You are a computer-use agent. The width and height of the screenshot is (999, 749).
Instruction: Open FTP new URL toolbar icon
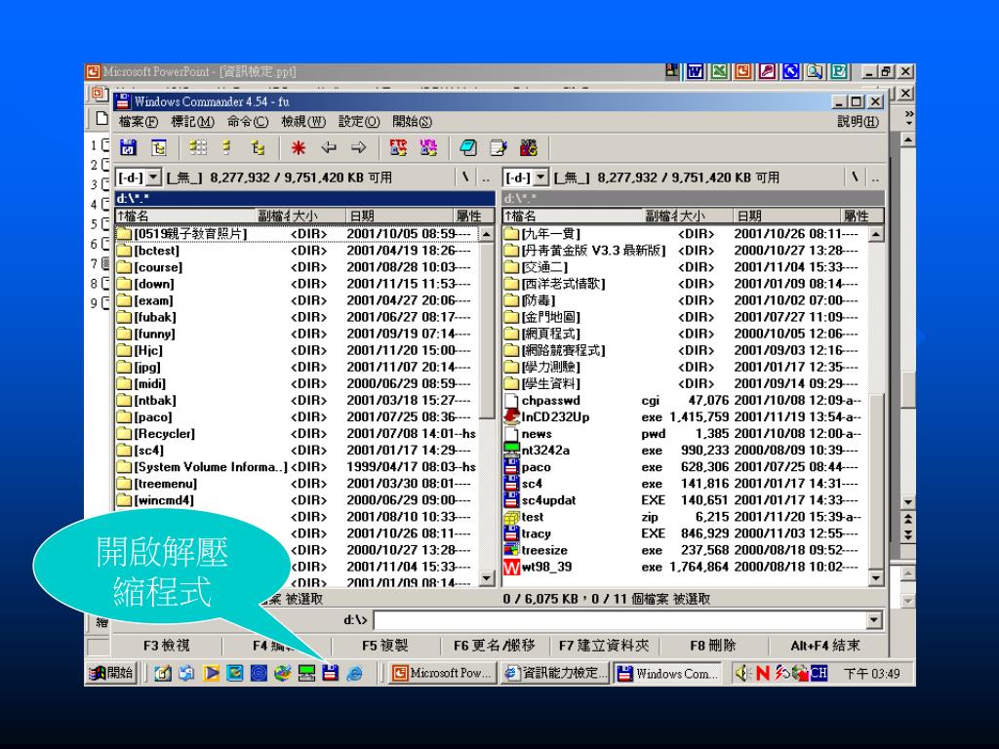(x=428, y=148)
